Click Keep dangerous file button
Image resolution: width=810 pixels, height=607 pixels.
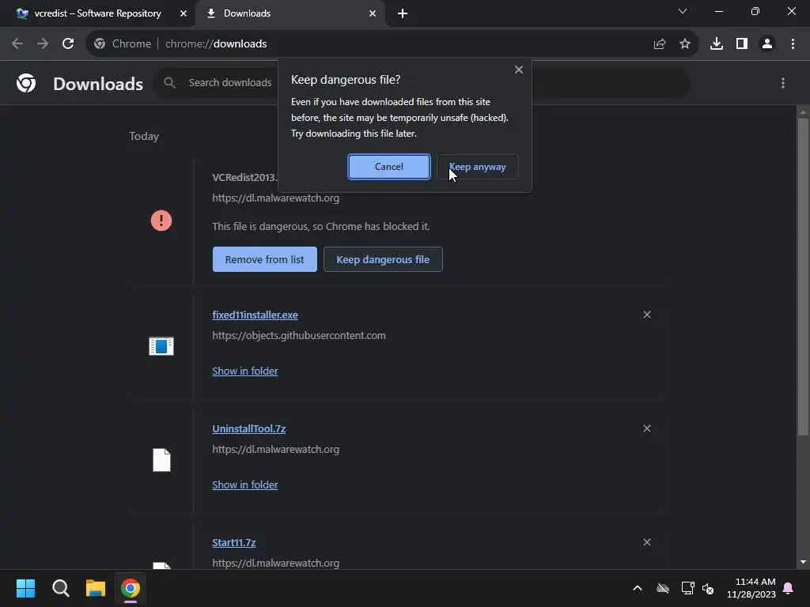383,259
